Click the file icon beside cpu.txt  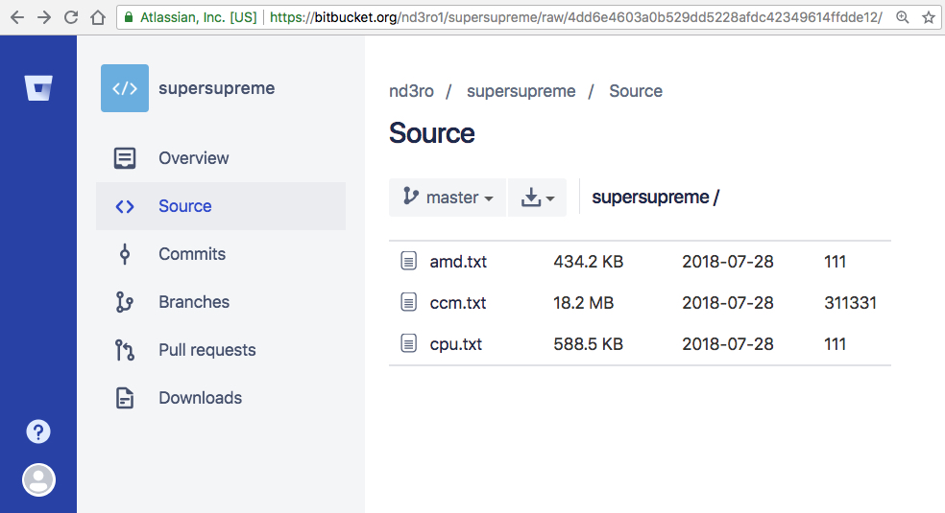(408, 343)
